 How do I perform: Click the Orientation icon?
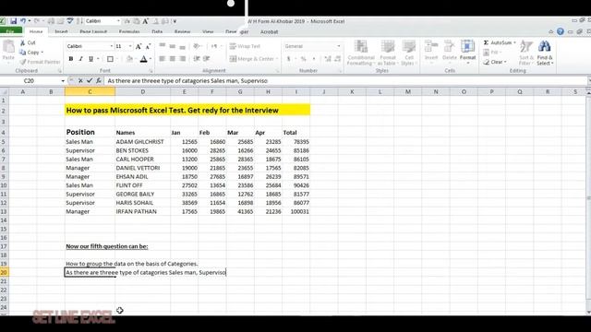pyautogui.click(x=197, y=46)
